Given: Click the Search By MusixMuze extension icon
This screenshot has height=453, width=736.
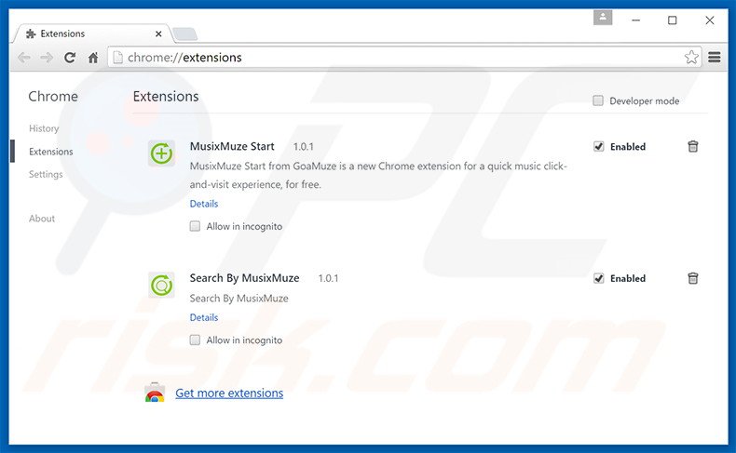Looking at the screenshot, I should (161, 285).
